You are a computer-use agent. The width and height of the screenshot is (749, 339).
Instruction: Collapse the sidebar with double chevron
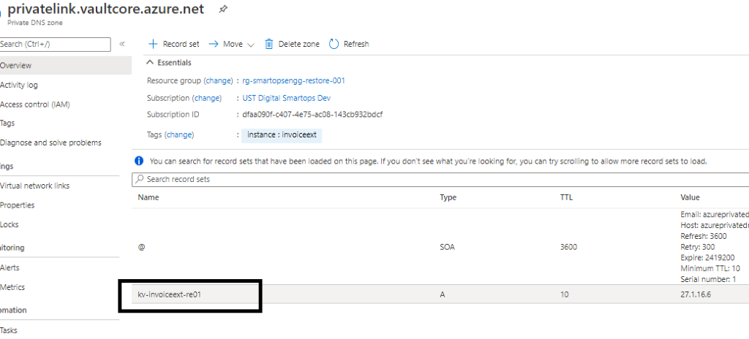(122, 44)
